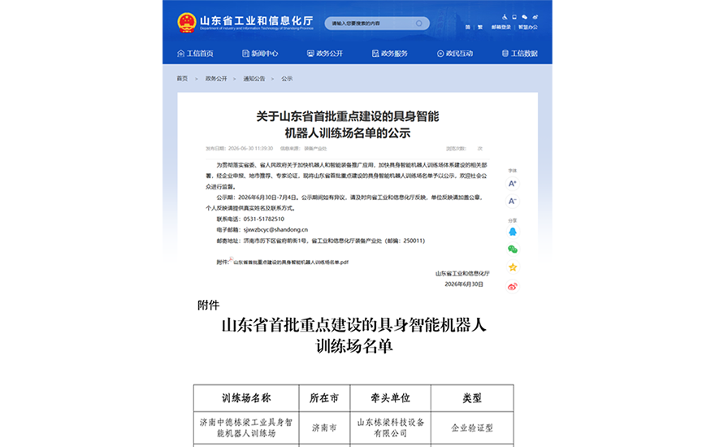715x447 pixels.
Task: Add to favorites with star icon
Action: click(x=513, y=267)
